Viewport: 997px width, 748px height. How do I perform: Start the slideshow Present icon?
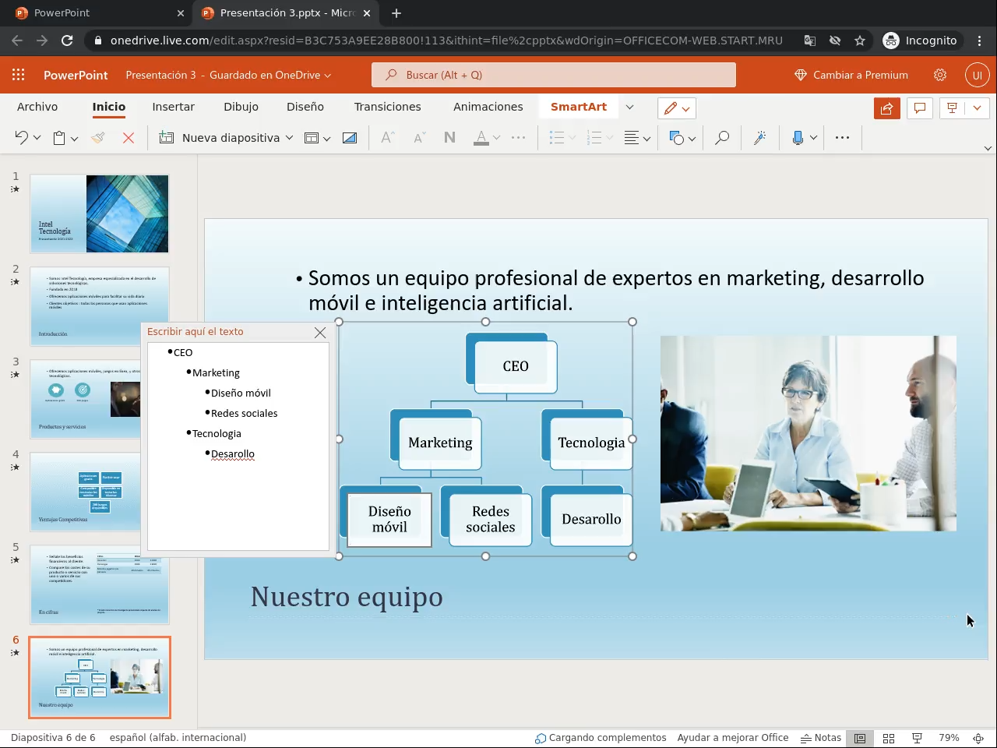[951, 108]
